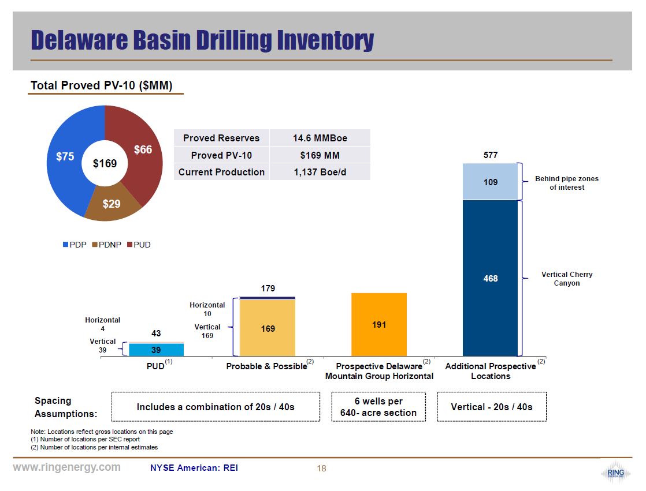Click the Proved PV-10 table cell
Image resolution: width=646 pixels, height=491 pixels.
coord(221,155)
